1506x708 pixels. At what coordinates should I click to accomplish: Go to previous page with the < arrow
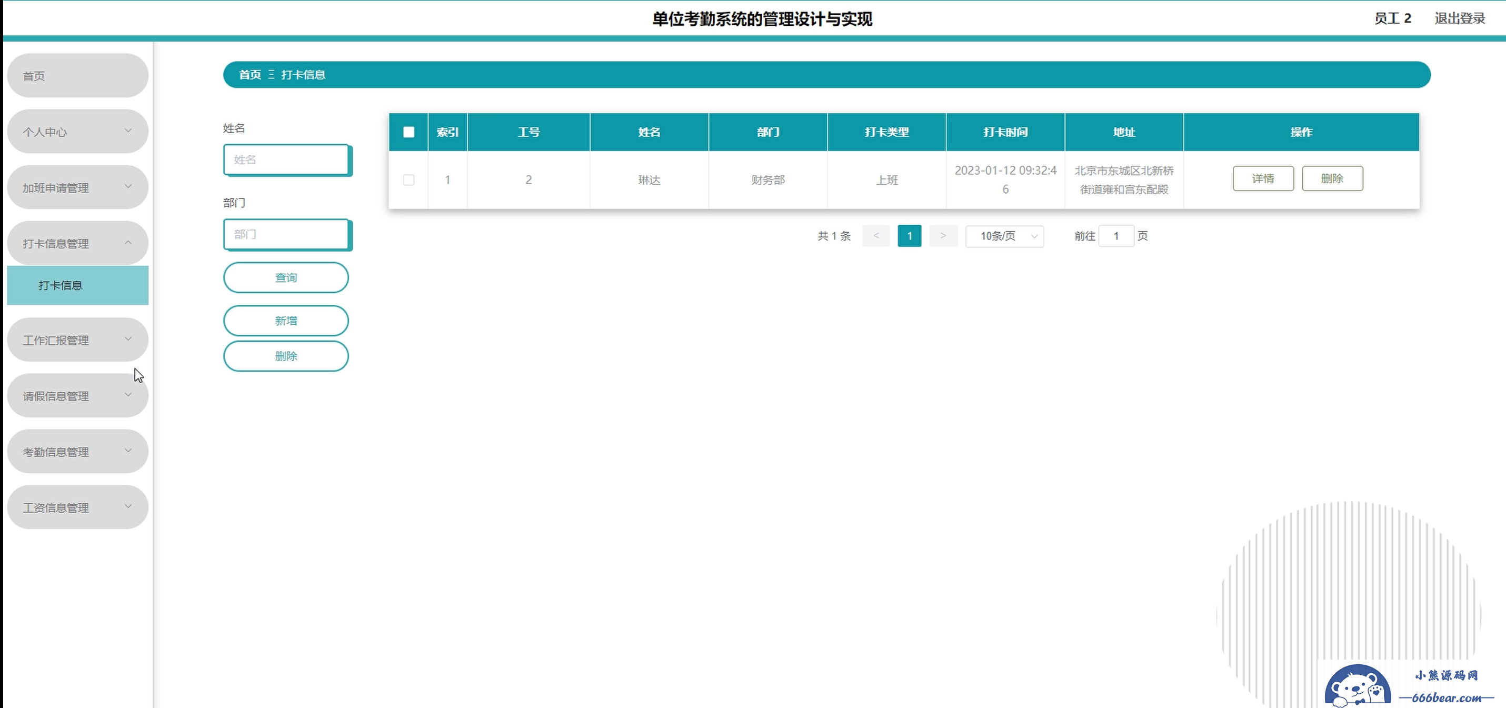(876, 236)
